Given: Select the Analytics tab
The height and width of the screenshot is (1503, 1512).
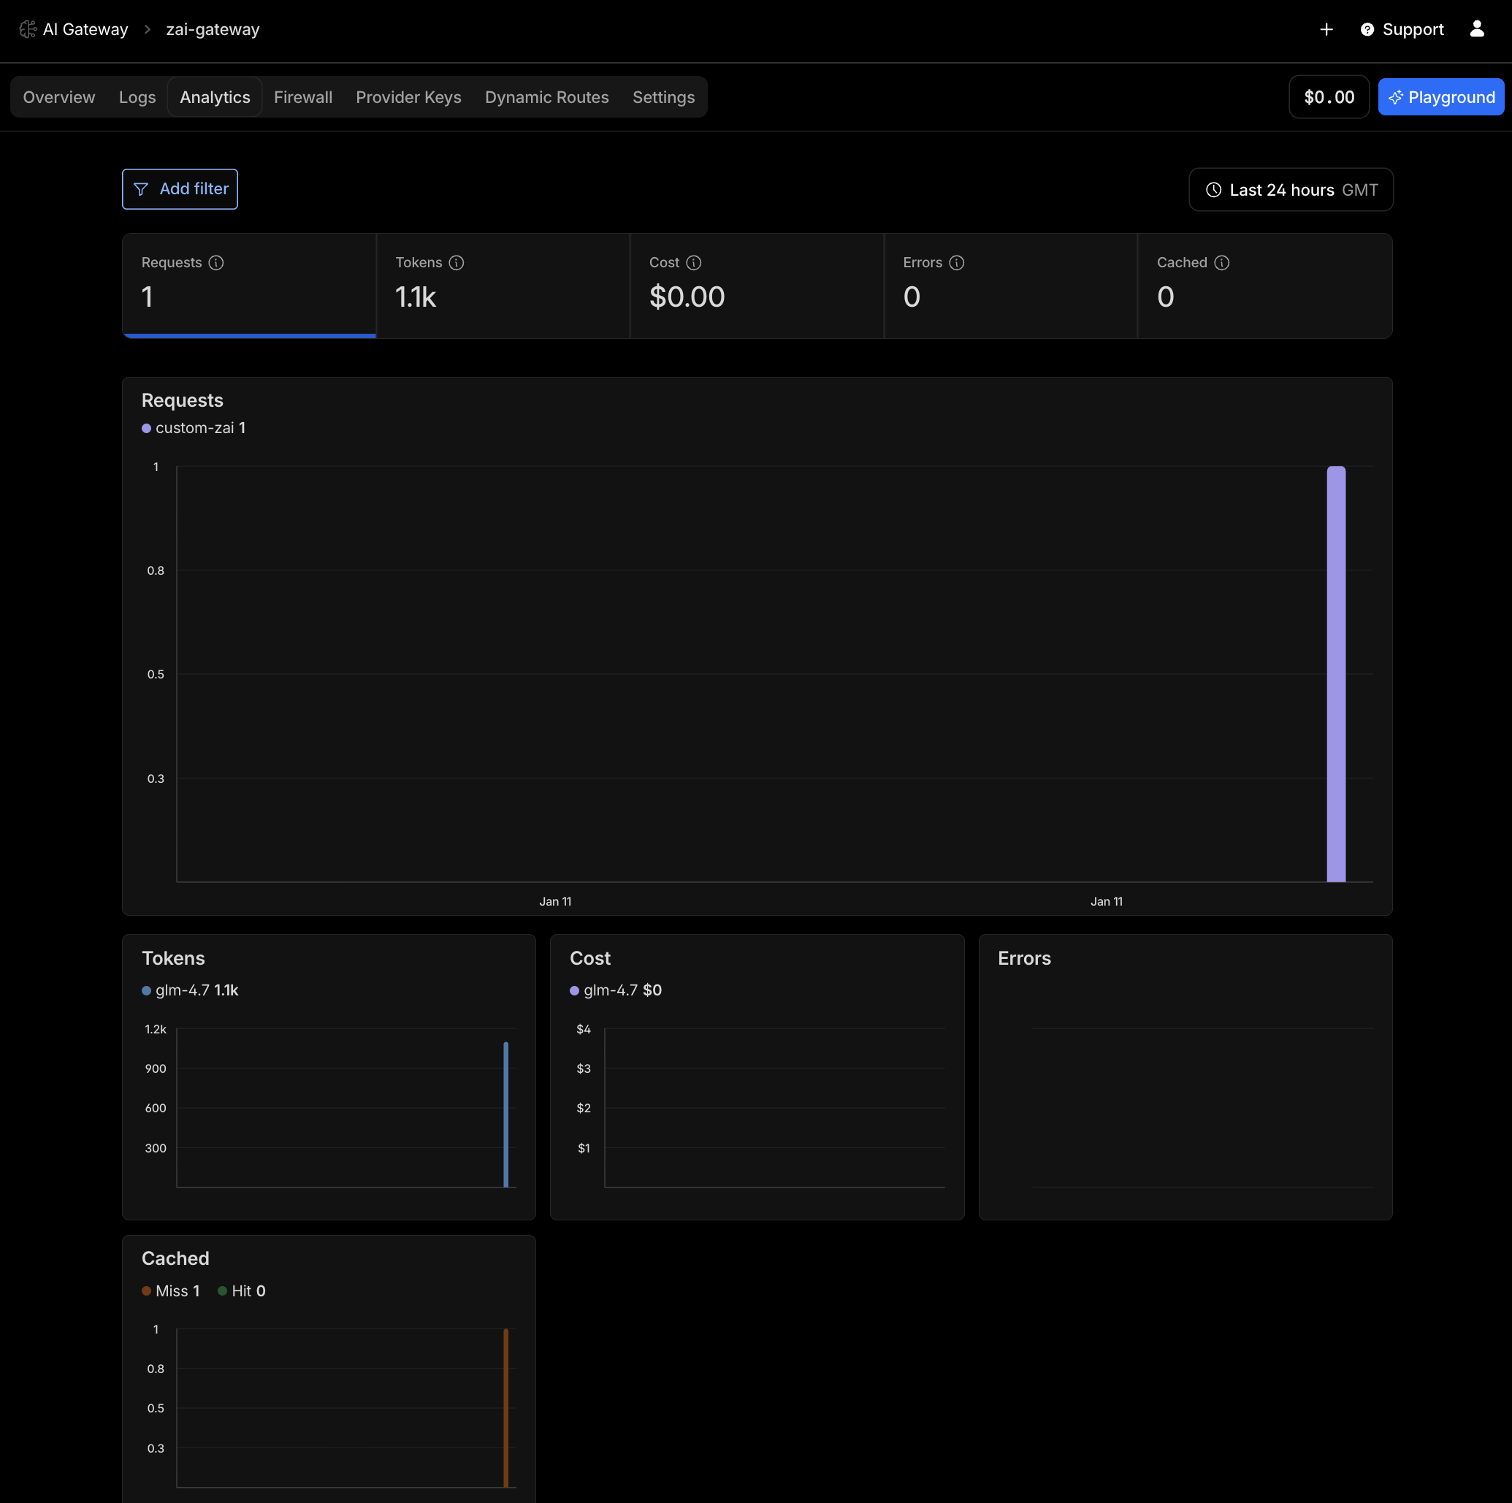Looking at the screenshot, I should (x=215, y=97).
